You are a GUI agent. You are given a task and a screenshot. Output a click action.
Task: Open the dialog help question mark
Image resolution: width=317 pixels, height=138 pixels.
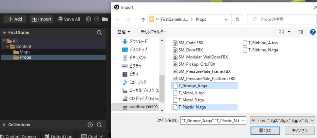coord(313,32)
